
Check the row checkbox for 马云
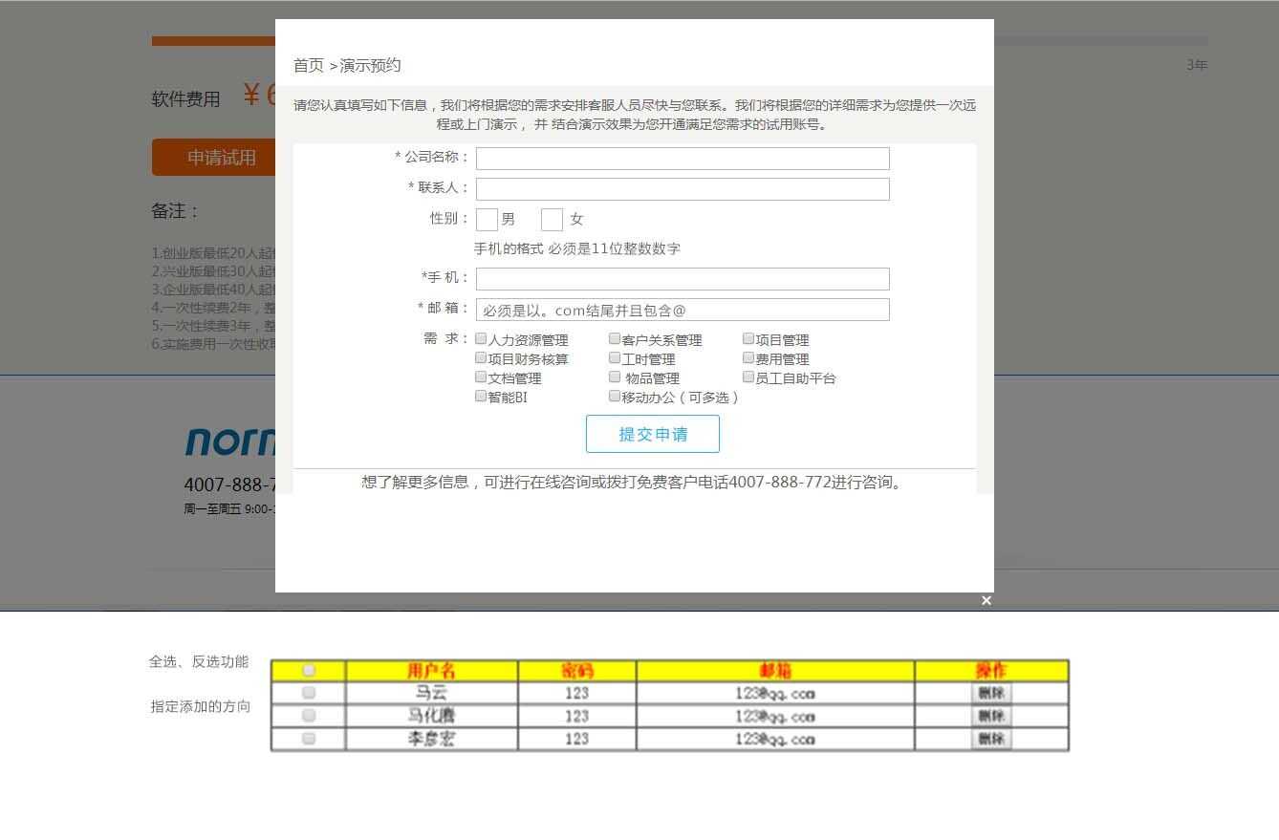pos(309,693)
